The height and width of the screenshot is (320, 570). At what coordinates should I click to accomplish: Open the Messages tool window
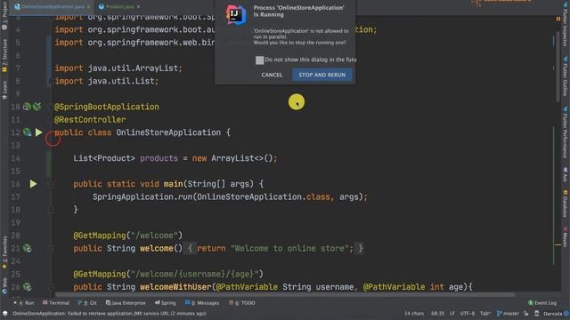point(202,302)
